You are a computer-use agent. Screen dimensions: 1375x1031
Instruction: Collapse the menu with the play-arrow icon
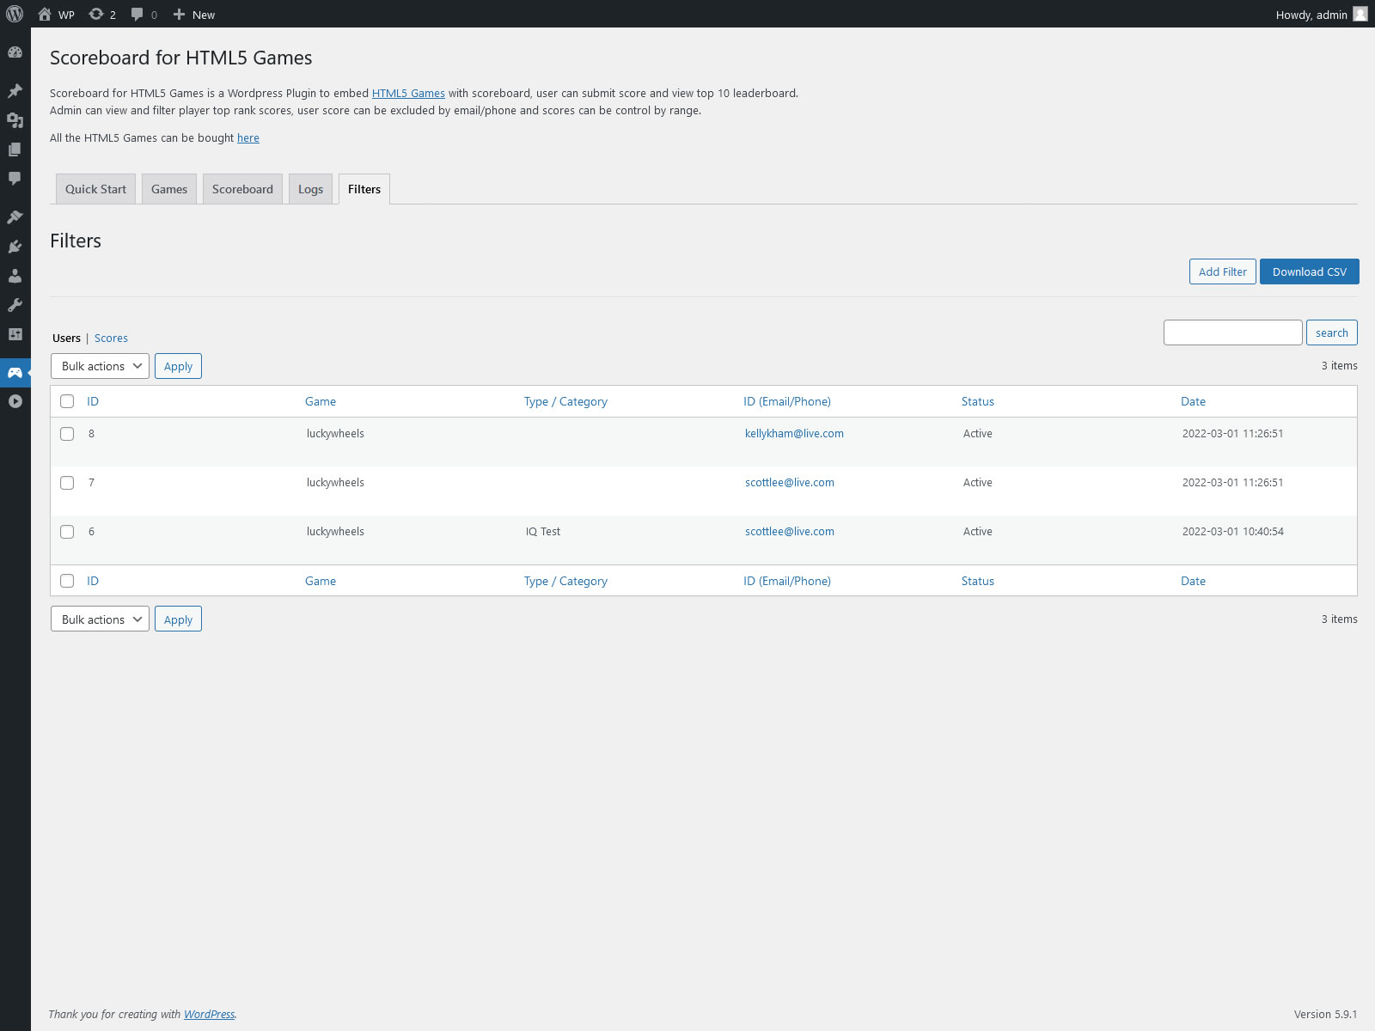click(15, 401)
